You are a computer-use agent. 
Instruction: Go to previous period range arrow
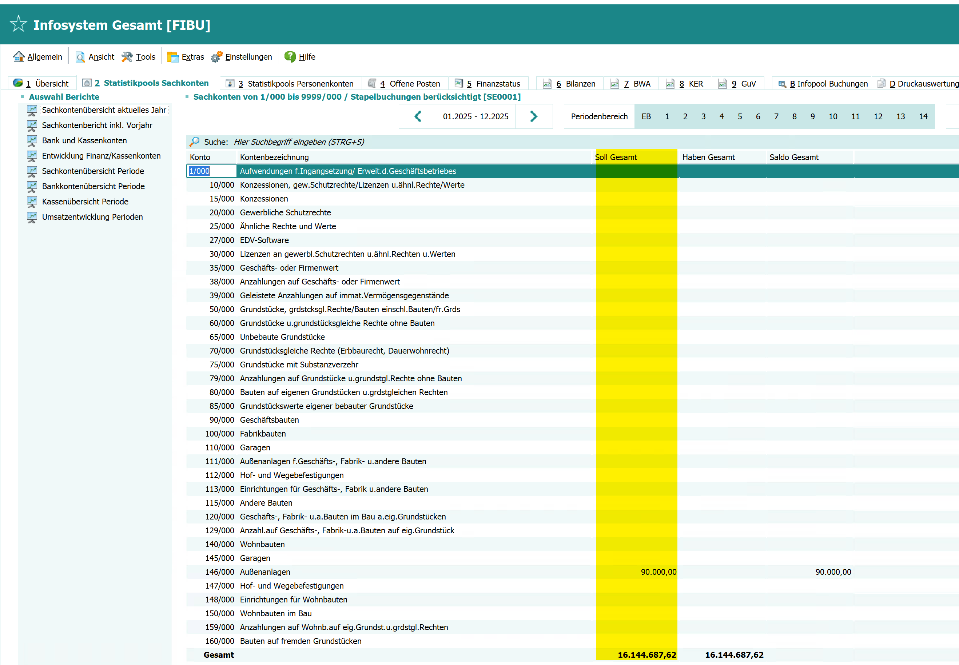pyautogui.click(x=417, y=116)
